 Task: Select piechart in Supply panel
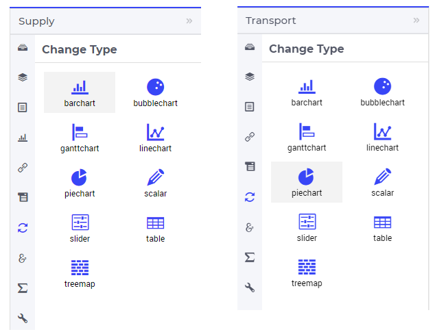click(x=80, y=183)
